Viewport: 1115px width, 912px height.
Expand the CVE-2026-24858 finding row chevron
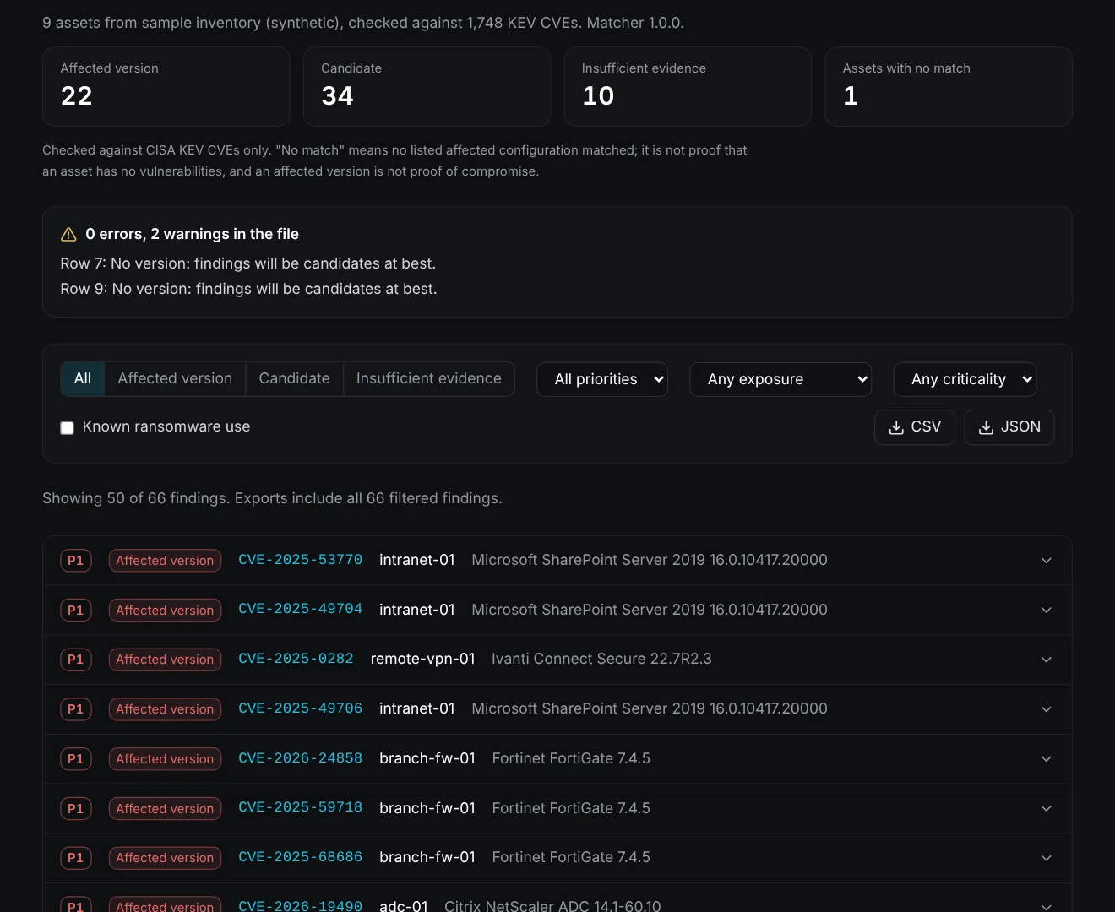(1046, 759)
